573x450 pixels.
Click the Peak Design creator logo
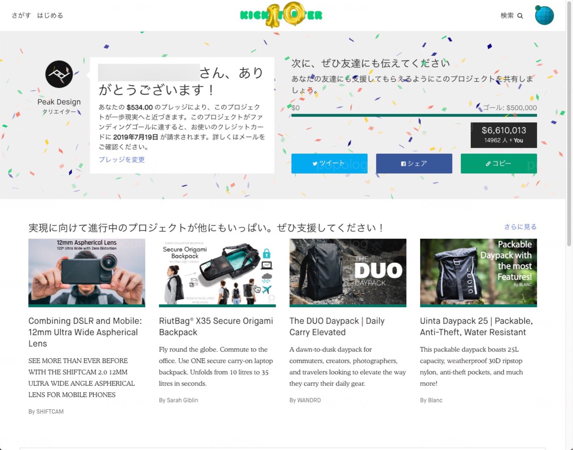pyautogui.click(x=59, y=74)
